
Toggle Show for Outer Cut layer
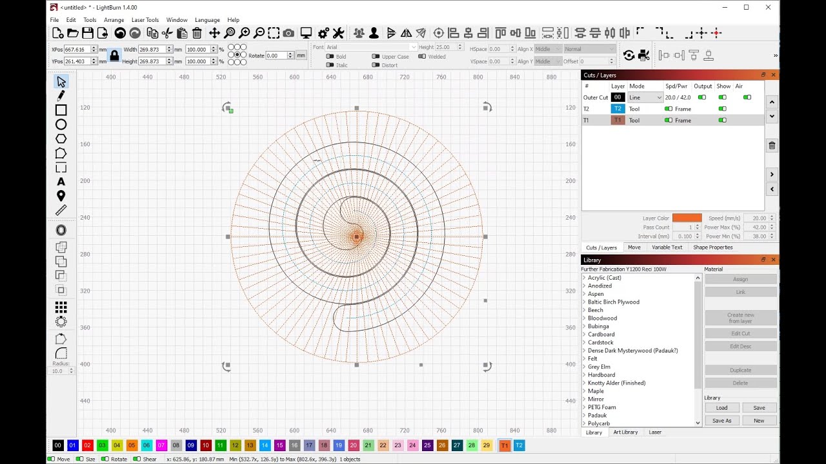(x=722, y=97)
